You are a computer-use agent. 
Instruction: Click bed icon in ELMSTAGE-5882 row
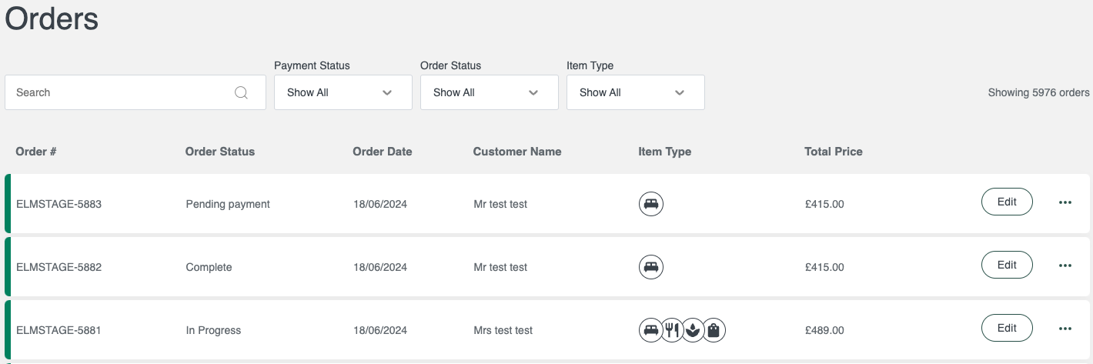click(651, 267)
